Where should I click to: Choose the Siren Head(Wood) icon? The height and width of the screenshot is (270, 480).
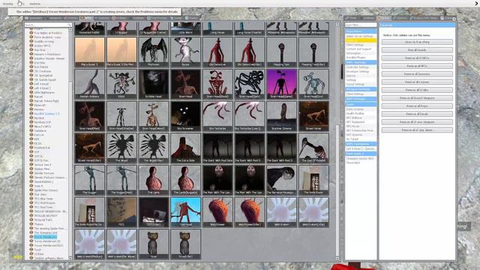coord(154,116)
